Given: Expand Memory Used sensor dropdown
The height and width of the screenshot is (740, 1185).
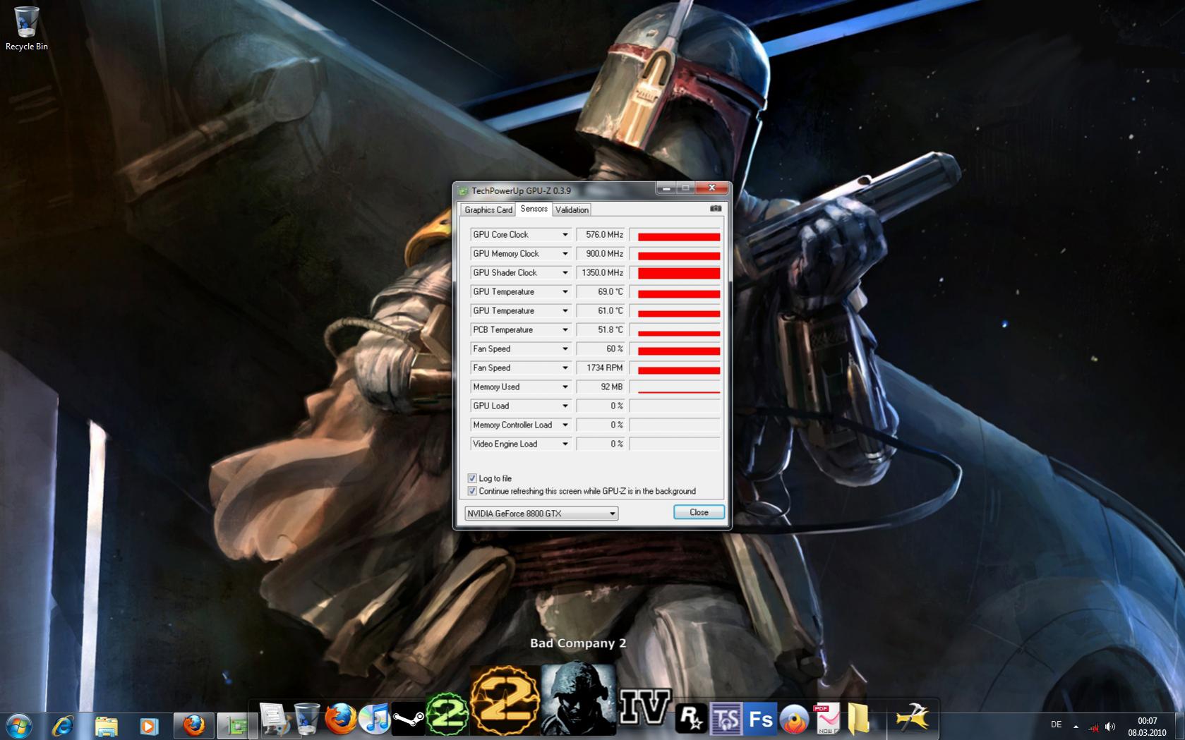Looking at the screenshot, I should click(565, 387).
